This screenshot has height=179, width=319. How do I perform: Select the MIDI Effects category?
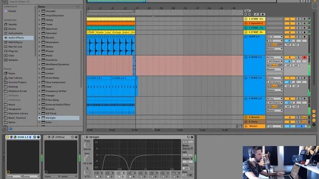[15, 42]
